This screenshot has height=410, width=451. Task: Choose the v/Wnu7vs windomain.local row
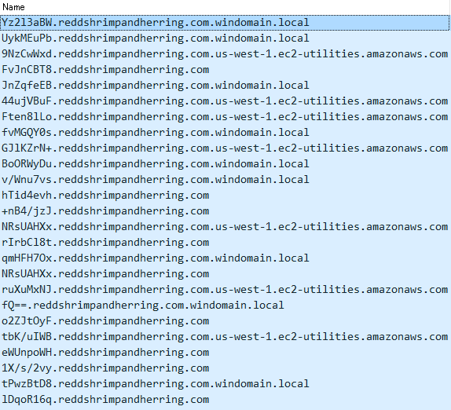click(225, 180)
